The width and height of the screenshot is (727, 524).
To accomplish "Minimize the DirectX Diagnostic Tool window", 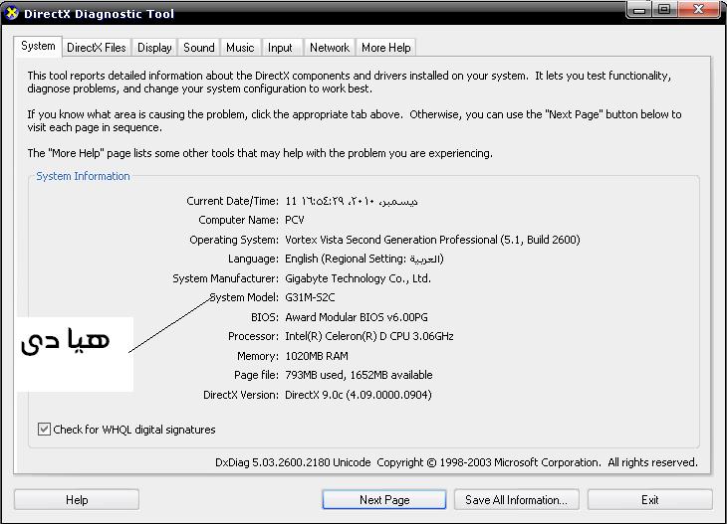I will pyautogui.click(x=639, y=10).
